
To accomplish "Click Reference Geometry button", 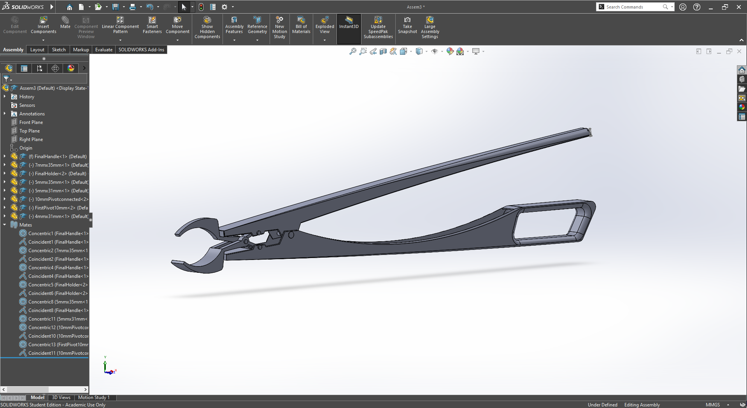I will 257,25.
